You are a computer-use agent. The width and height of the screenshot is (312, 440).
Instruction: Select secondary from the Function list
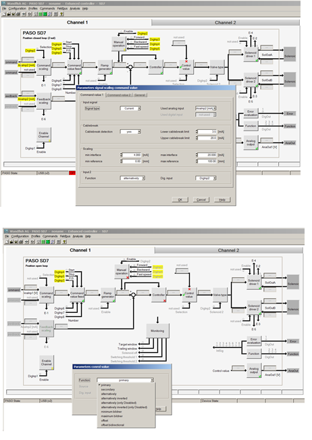[108, 389]
